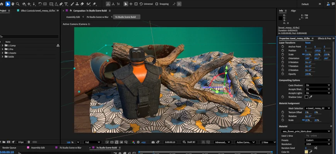
Task: Select the Roto Brush tool
Action: [88, 4]
